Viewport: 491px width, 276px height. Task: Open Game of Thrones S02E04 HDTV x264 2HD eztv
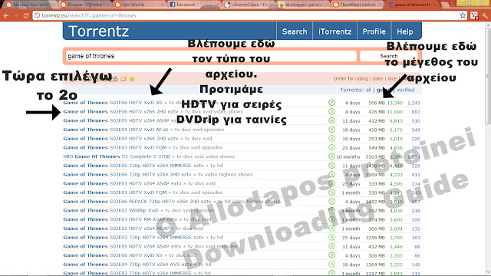click(x=120, y=138)
